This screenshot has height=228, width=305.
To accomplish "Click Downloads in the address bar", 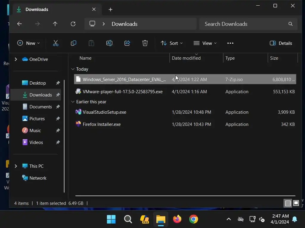I will [125, 24].
